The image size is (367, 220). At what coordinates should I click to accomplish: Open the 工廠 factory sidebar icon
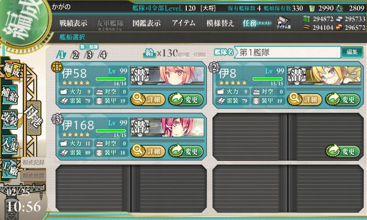[9, 169]
